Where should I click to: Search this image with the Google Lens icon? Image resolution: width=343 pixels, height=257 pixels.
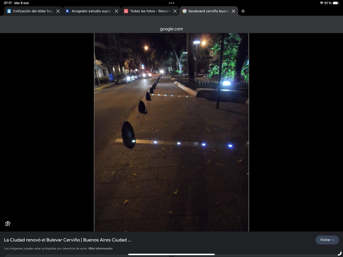(x=8, y=224)
